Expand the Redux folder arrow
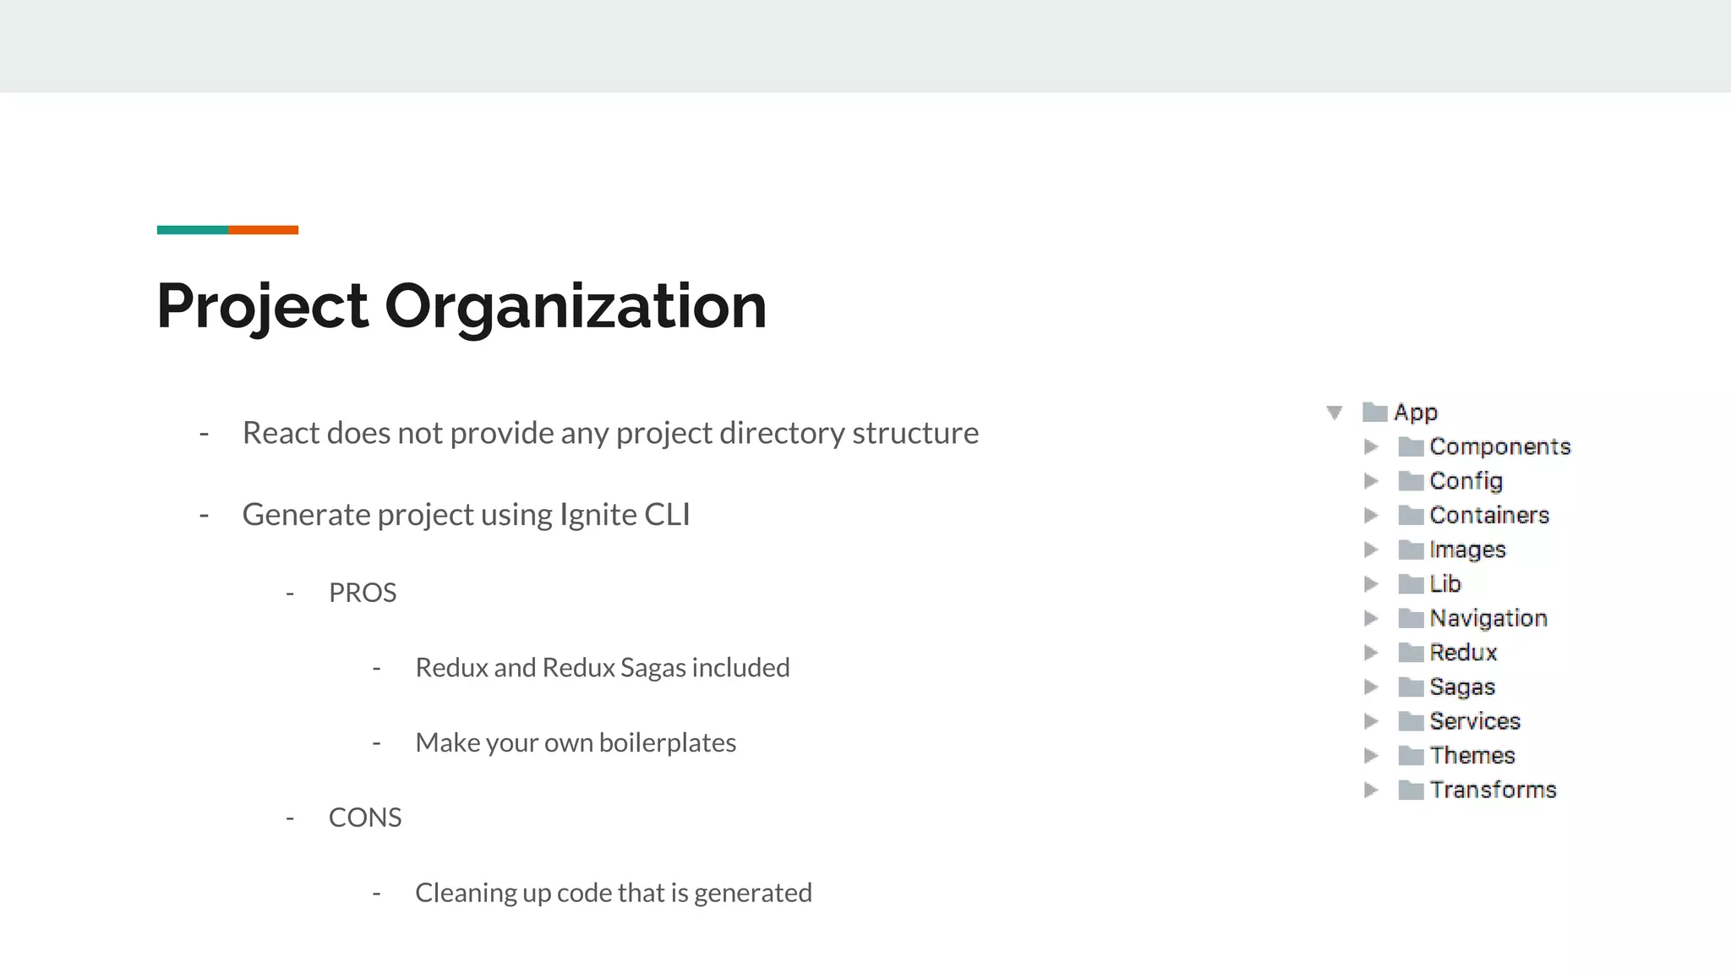The image size is (1731, 974). click(x=1371, y=653)
